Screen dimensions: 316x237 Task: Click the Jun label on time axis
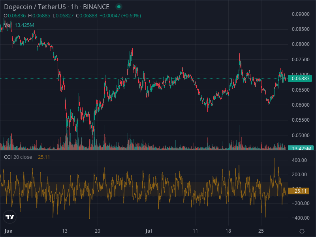coord(8,231)
